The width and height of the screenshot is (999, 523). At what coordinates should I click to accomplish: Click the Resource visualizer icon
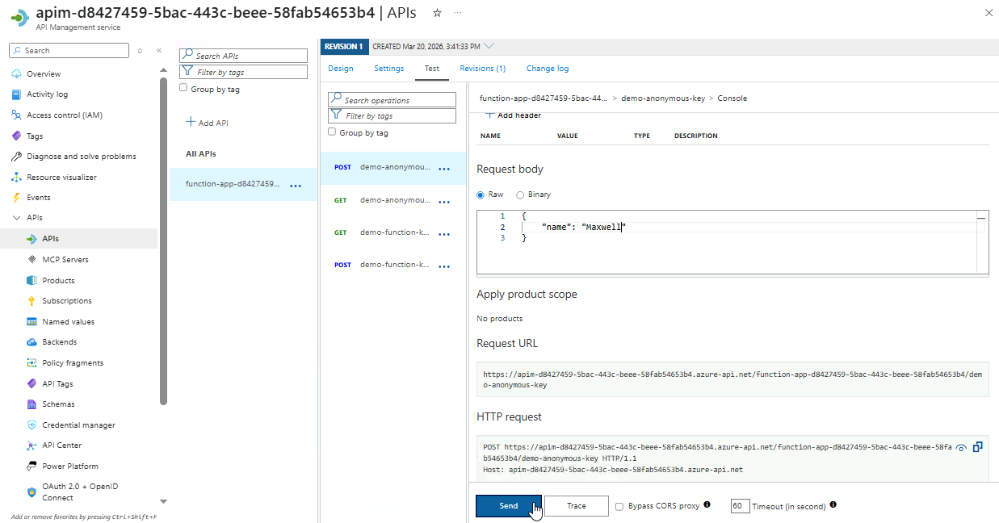[17, 178]
